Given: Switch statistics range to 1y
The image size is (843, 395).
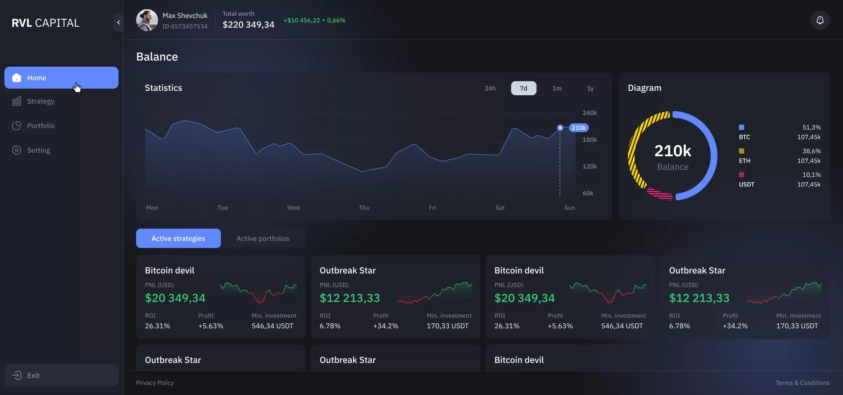Looking at the screenshot, I should pos(590,88).
